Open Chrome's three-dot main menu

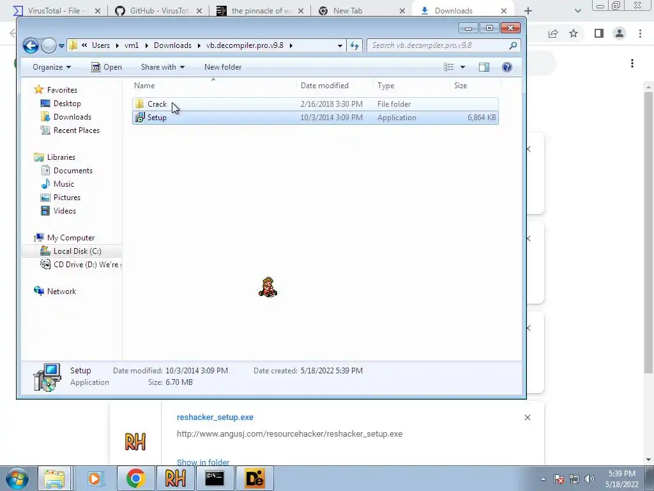640,33
